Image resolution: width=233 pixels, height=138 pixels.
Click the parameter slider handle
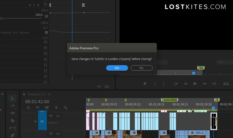point(2,18)
